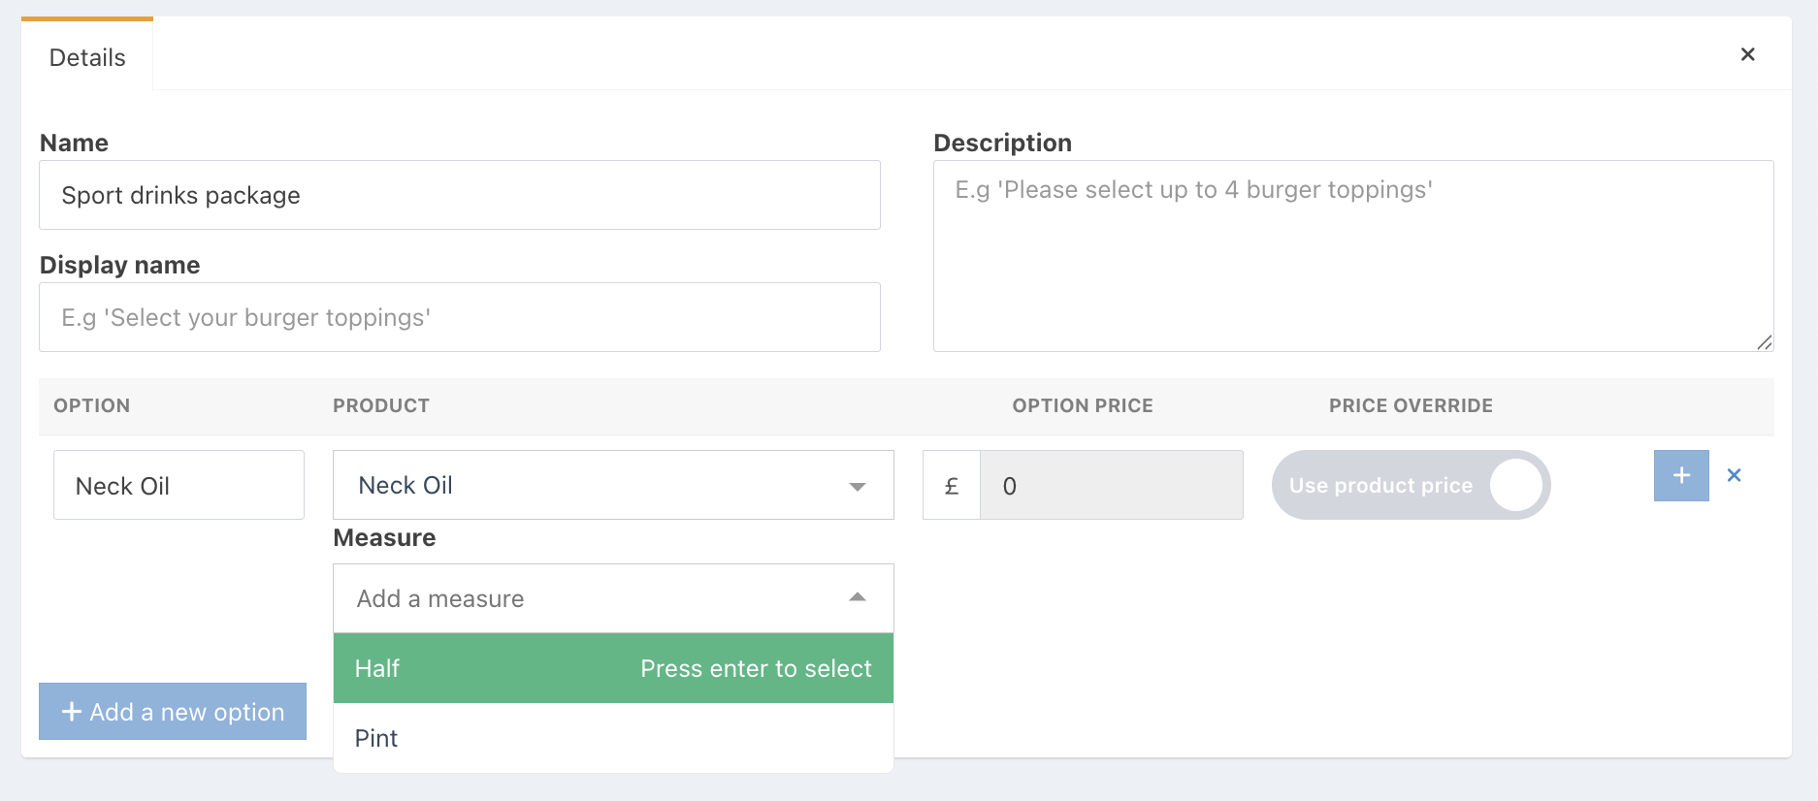The image size is (1818, 801).
Task: Click the Option Price column header
Action: 1082,405
